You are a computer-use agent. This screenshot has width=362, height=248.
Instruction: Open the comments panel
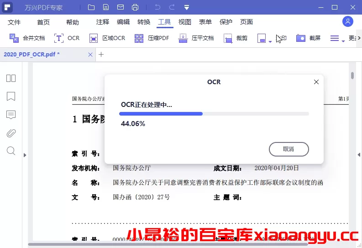point(11,115)
